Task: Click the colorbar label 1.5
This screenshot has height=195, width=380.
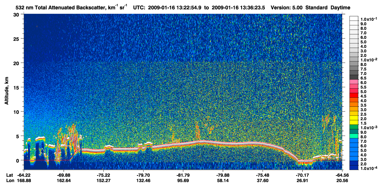Action: (x=363, y=123)
